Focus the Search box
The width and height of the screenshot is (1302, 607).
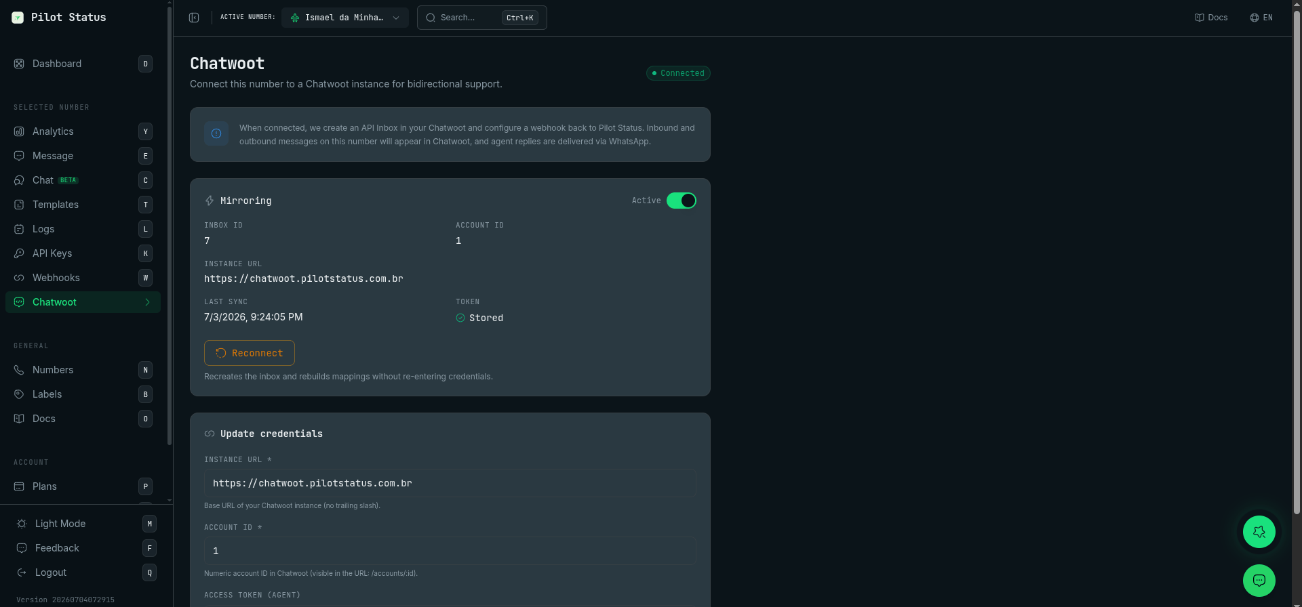coord(482,18)
